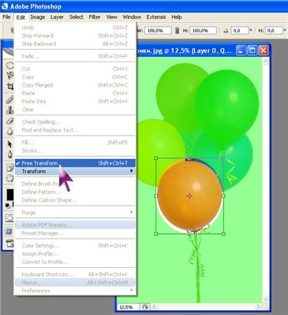
Task: Switch the screen mode icon
Action: [9, 231]
